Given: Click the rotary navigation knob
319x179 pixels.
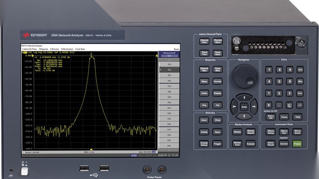Looking at the screenshot, I should tap(245, 76).
